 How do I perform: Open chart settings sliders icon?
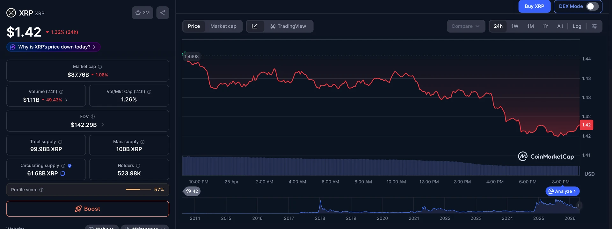[x=594, y=26]
